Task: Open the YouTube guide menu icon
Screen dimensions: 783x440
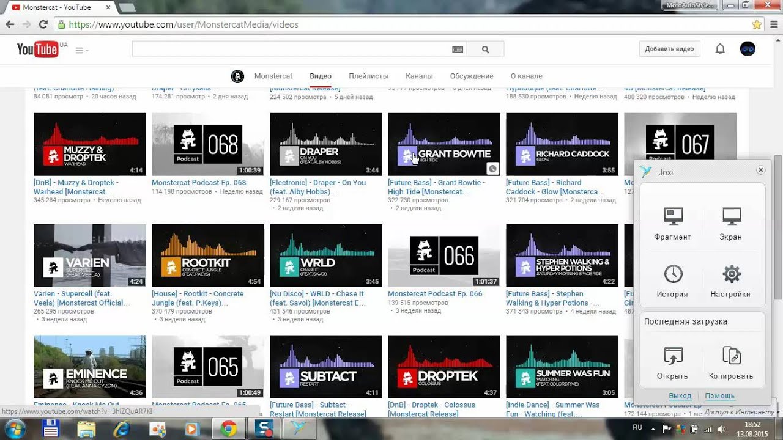Action: [x=81, y=50]
